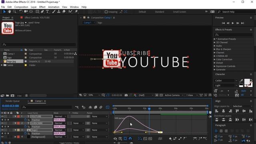This screenshot has height=144, width=256.
Task: Select the Clone Stamp tool
Action: coord(59,12)
